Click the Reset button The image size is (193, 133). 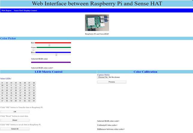point(15,120)
